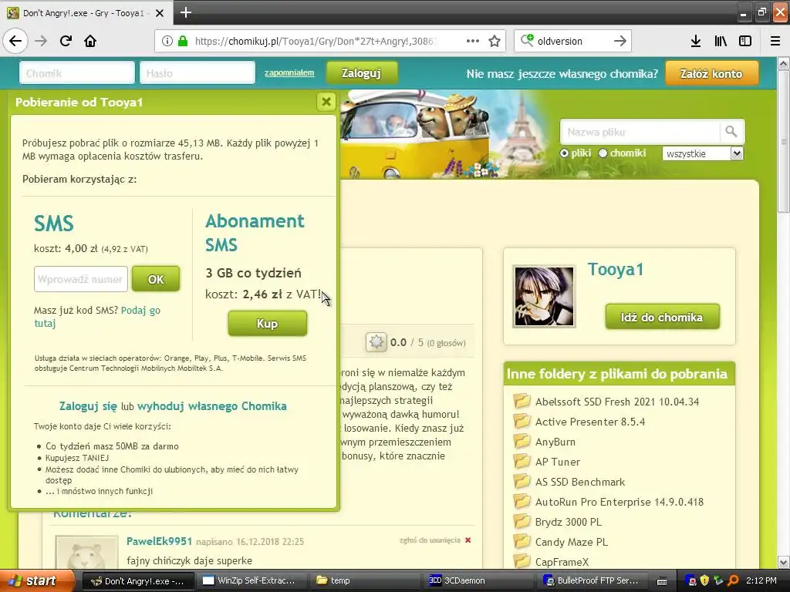
Task: Click the Zaloguj się link in popup
Action: tap(88, 405)
